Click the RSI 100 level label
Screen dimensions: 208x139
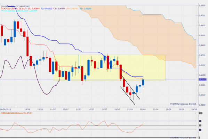click(x=201, y=113)
